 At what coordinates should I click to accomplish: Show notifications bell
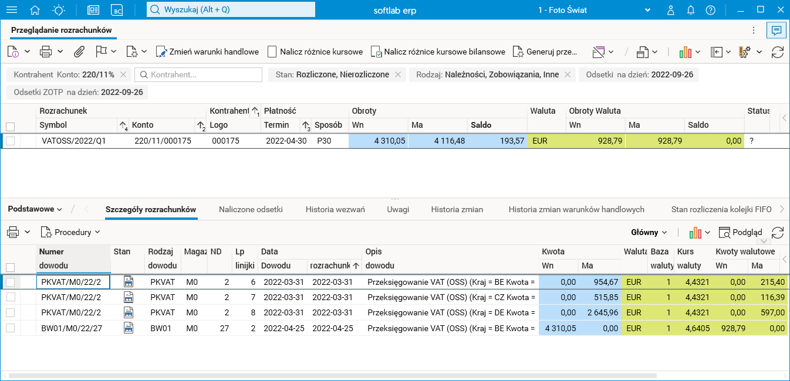tap(691, 10)
